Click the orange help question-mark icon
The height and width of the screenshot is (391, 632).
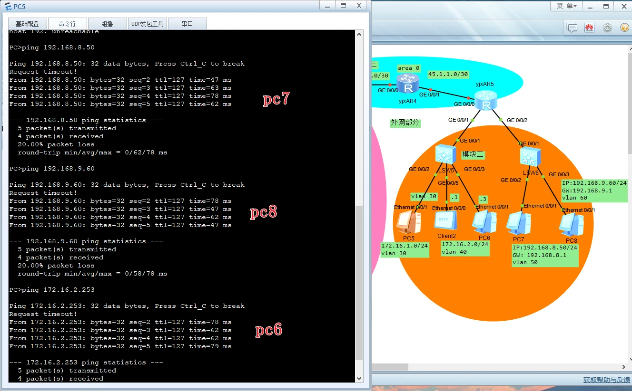(625, 28)
